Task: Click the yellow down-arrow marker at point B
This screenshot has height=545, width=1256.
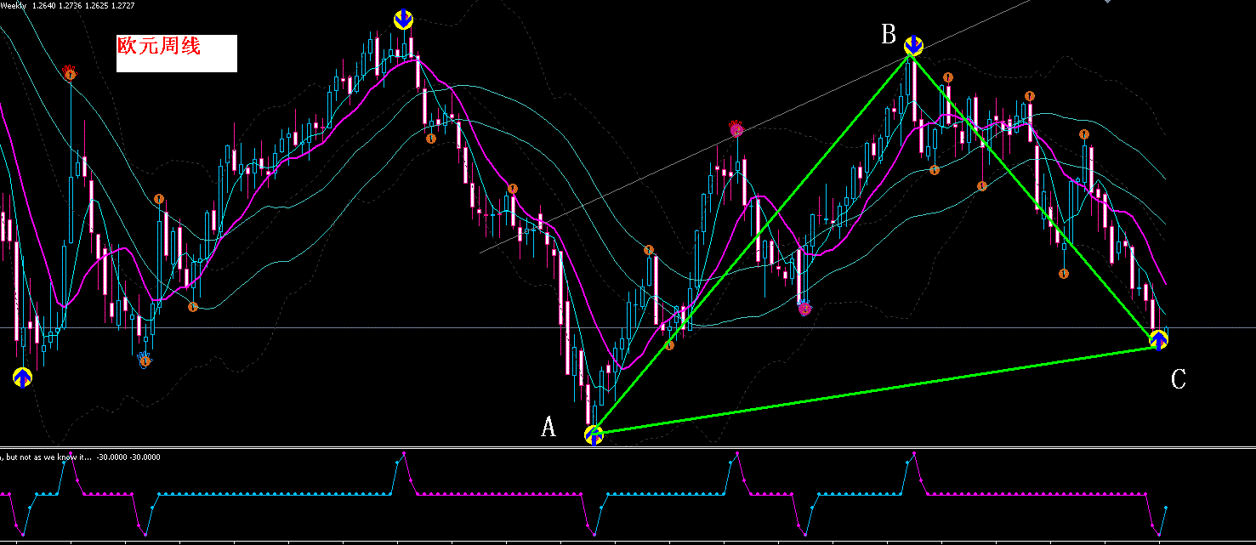Action: coord(913,45)
